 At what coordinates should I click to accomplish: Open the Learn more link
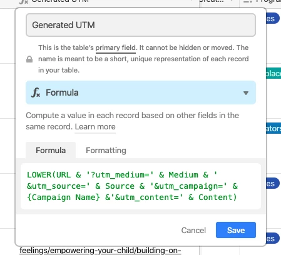(x=95, y=127)
